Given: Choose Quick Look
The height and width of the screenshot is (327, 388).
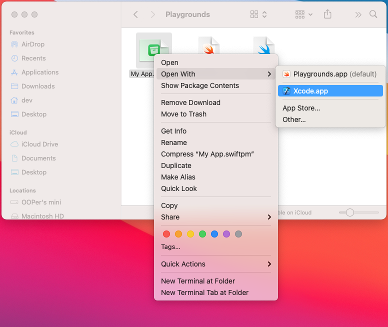Looking at the screenshot, I should tap(216, 188).
